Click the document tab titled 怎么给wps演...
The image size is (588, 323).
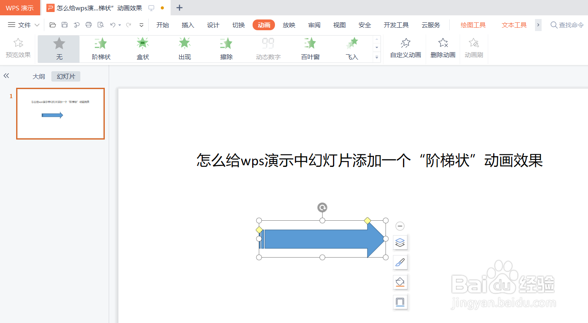[x=99, y=8]
